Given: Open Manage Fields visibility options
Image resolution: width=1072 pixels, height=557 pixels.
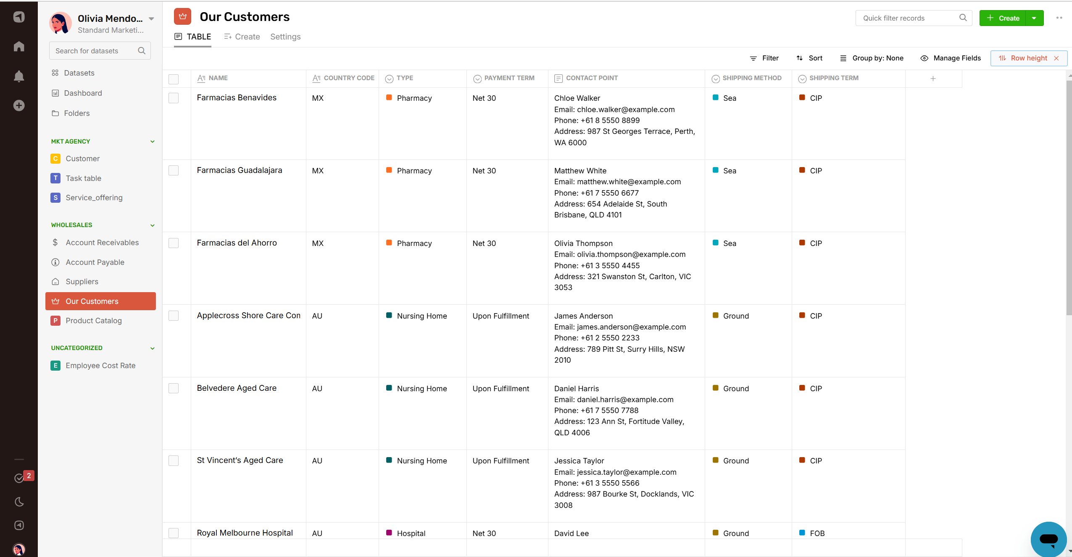Looking at the screenshot, I should point(951,58).
